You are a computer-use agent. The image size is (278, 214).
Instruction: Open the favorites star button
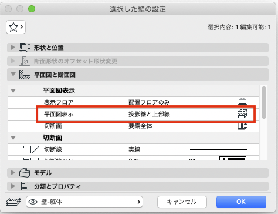tap(16, 27)
